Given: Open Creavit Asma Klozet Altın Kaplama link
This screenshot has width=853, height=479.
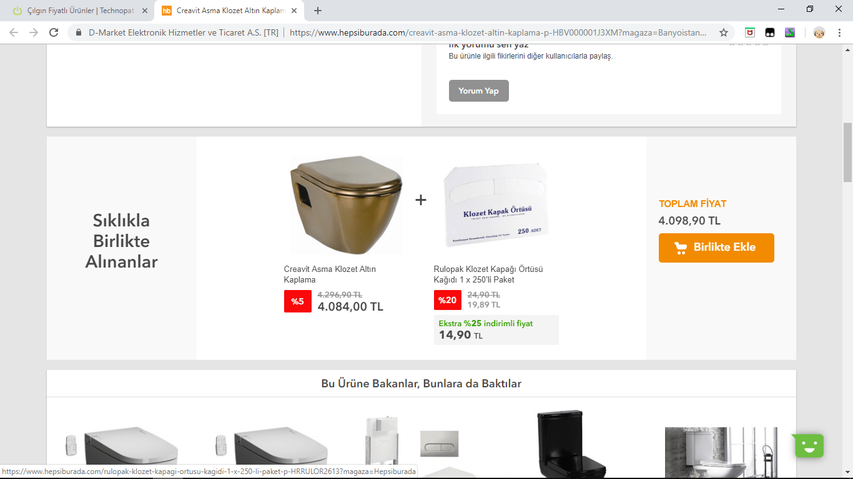Looking at the screenshot, I should pos(330,274).
